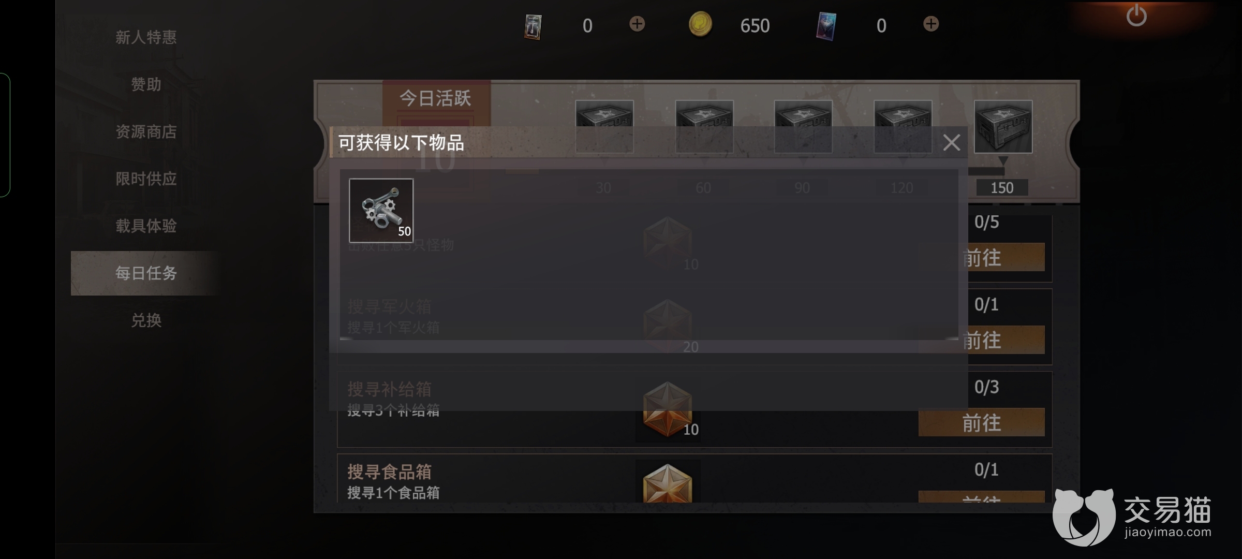Tap the bronze star badge of 搜寻补给箱
Screen dimensions: 1242x559
(668, 409)
